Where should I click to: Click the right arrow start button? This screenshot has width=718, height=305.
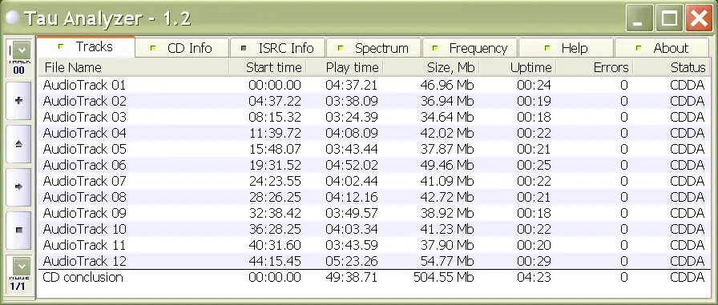tap(18, 187)
